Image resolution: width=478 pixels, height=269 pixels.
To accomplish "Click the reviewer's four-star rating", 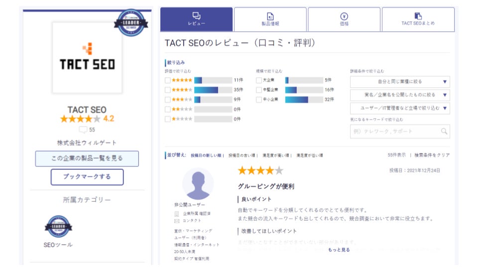I will click(260, 171).
